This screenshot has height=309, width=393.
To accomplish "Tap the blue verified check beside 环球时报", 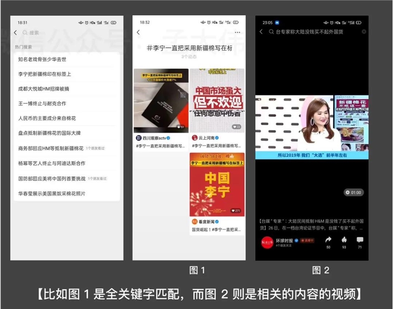I will click(x=296, y=240).
